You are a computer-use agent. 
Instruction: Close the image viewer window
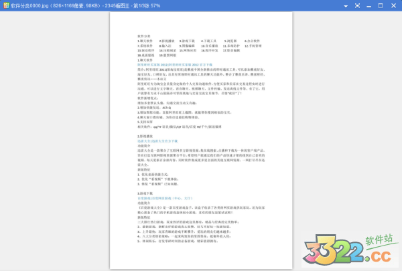click(393, 5)
